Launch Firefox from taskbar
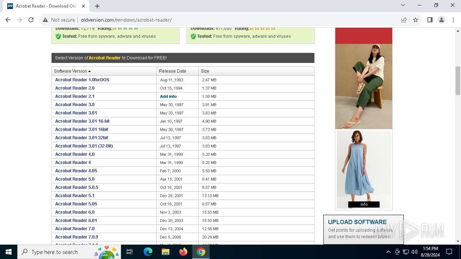The image size is (461, 259). pyautogui.click(x=183, y=252)
